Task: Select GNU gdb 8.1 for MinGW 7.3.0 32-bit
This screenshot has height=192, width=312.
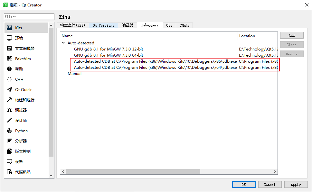Action: point(109,49)
